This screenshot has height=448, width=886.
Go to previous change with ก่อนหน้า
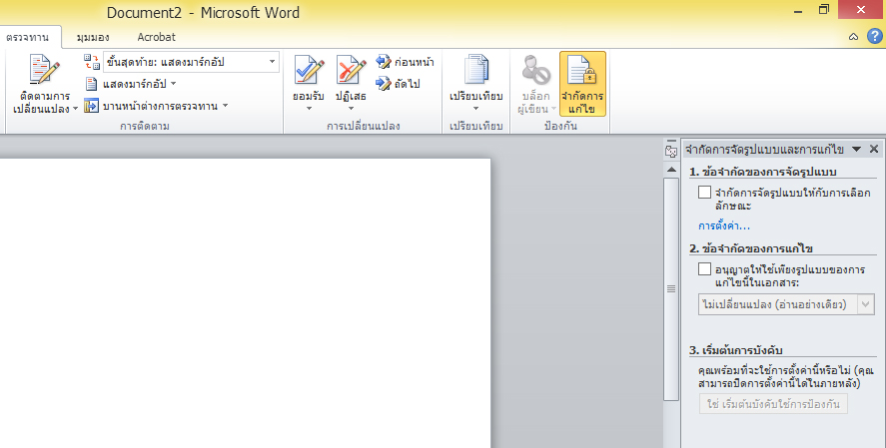pyautogui.click(x=406, y=62)
